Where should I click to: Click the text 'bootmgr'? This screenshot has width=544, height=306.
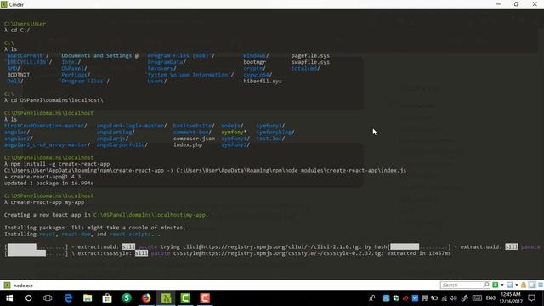[254, 62]
